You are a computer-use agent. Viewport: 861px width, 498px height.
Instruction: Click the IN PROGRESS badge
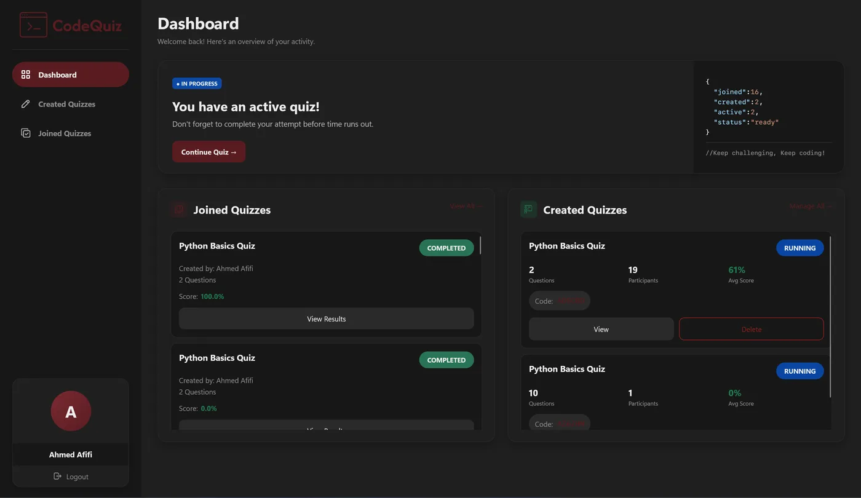click(197, 84)
